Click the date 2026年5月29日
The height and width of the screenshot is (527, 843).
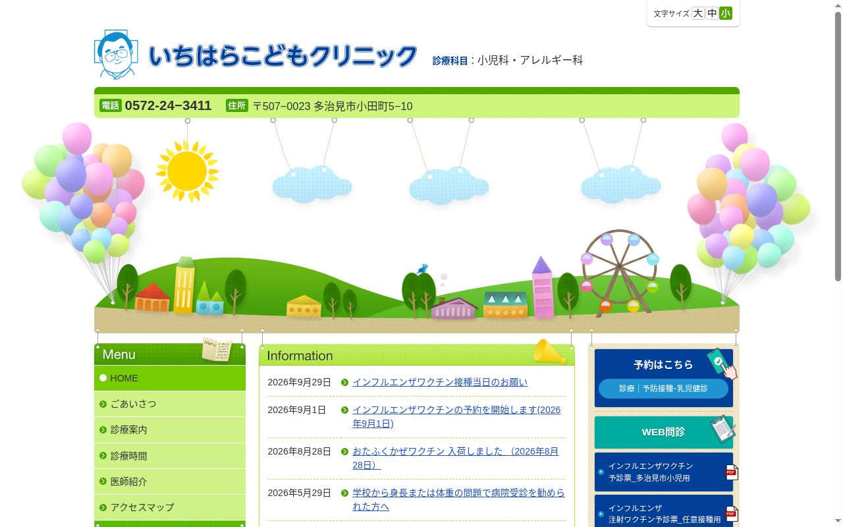coord(299,493)
